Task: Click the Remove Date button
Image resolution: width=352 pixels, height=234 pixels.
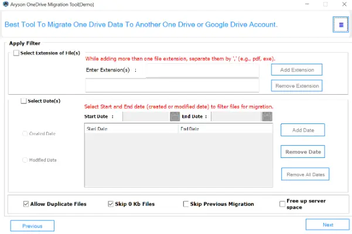Action: tap(303, 152)
